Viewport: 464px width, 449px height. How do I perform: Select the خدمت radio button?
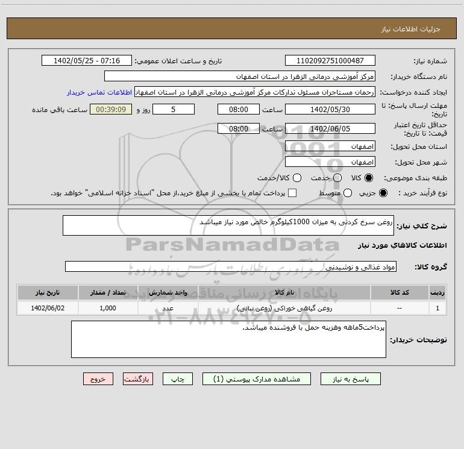337,178
